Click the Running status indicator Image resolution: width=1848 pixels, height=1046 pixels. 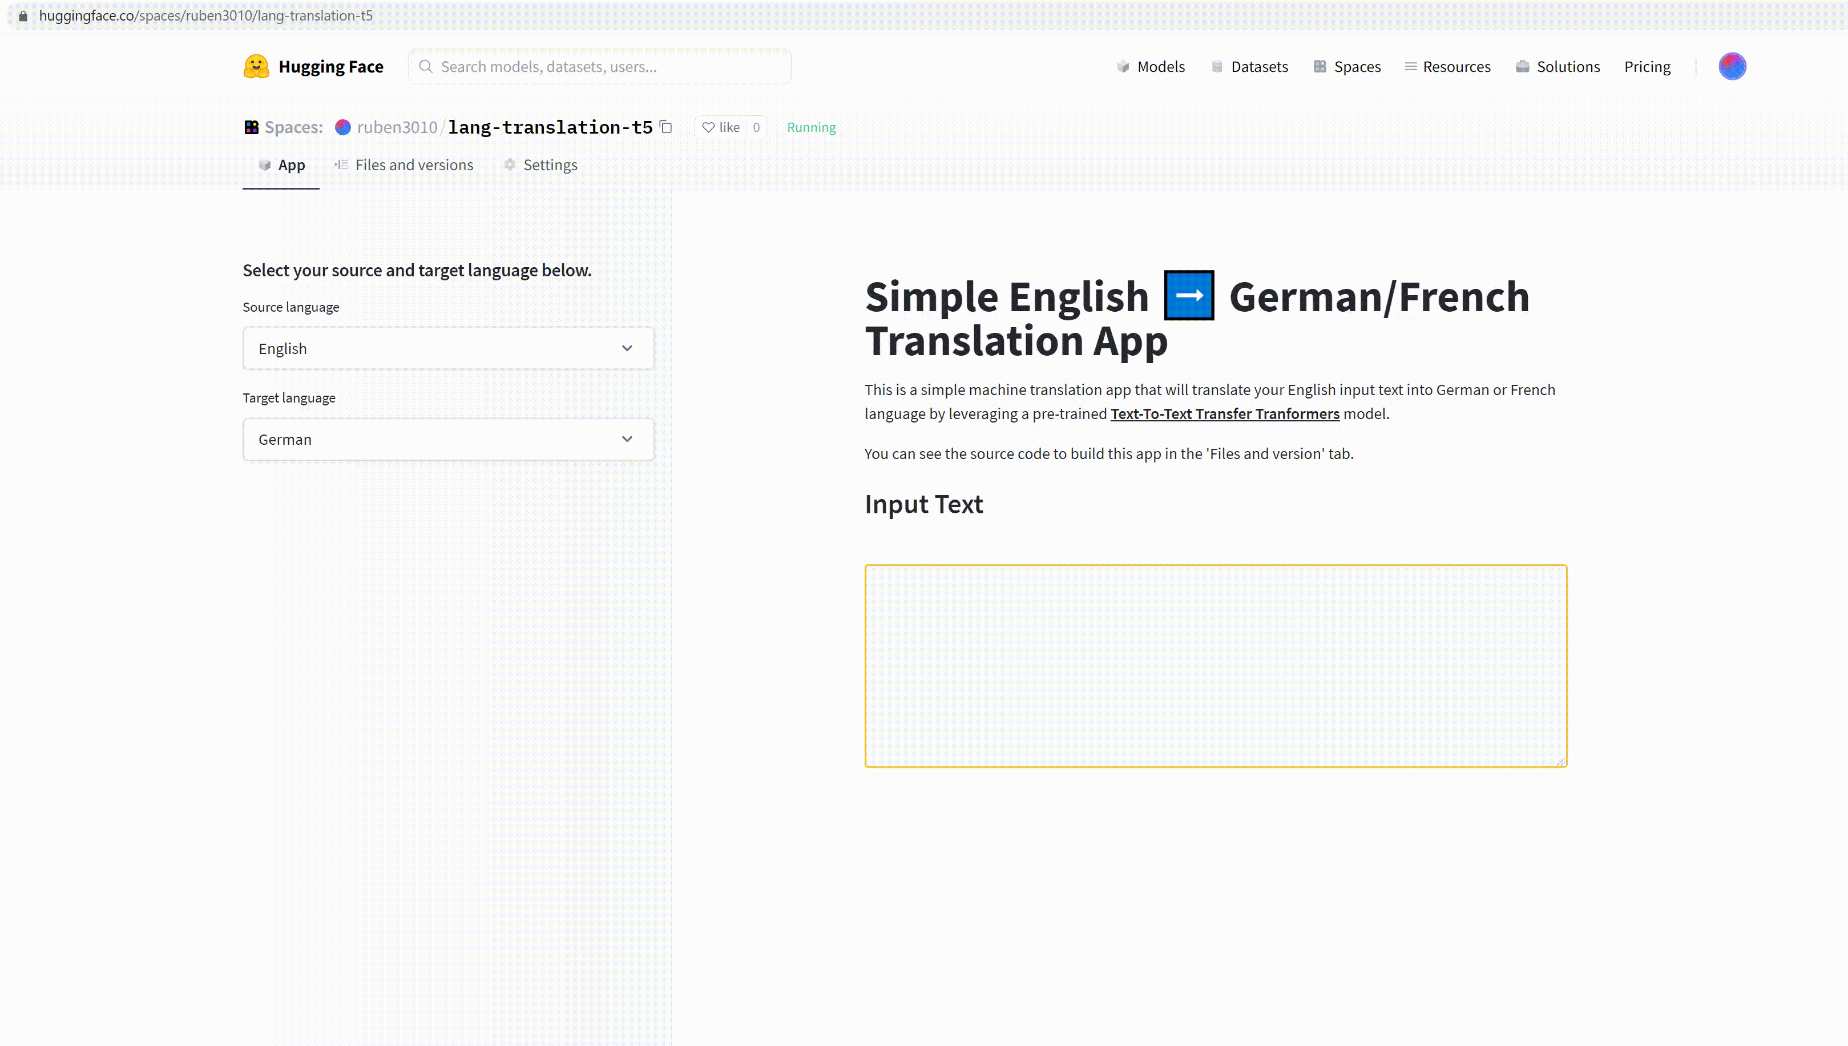[811, 126]
